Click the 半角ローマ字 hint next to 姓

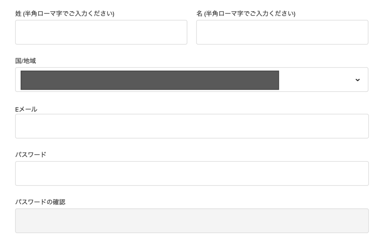pyautogui.click(x=69, y=14)
